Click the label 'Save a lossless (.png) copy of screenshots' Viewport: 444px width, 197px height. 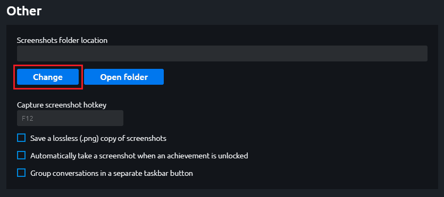click(x=98, y=138)
